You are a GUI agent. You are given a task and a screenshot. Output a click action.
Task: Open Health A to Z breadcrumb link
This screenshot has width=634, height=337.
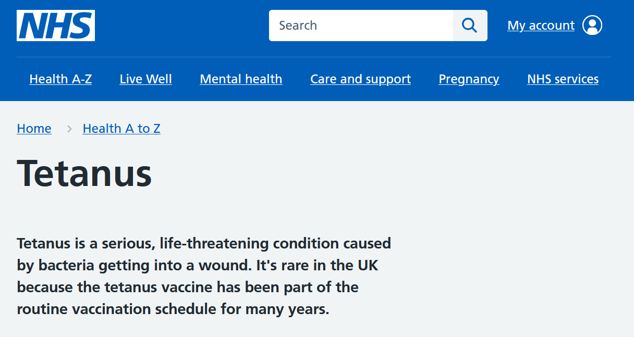tap(121, 128)
